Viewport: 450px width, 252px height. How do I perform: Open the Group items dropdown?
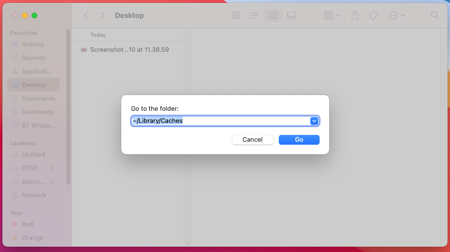[332, 15]
